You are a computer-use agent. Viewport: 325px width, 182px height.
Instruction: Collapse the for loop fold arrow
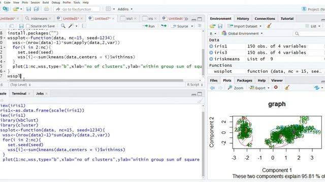(x=5, y=48)
